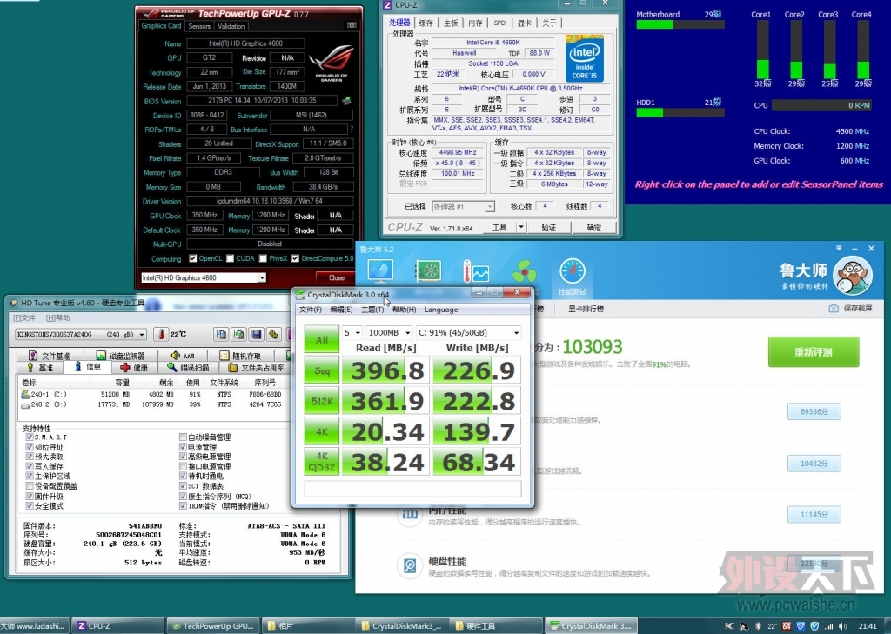
Task: Click HD Tune options wrench icon
Action: (274, 334)
